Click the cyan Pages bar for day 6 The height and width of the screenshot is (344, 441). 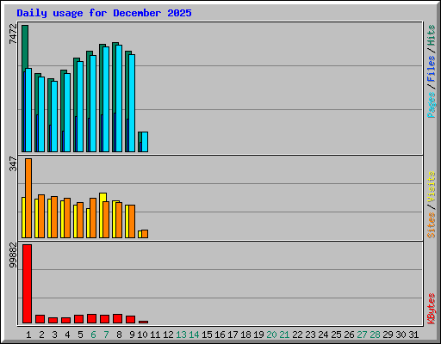pyautogui.click(x=93, y=103)
